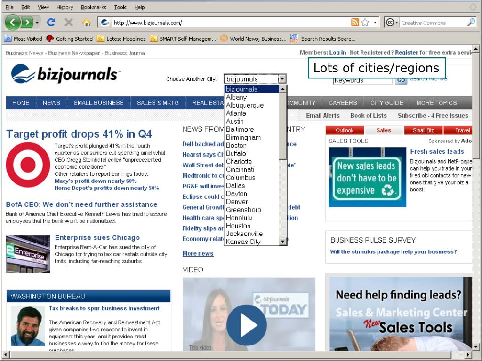Screen dimensions: 482x361
Task: Click the URL address field
Action: 231,23
